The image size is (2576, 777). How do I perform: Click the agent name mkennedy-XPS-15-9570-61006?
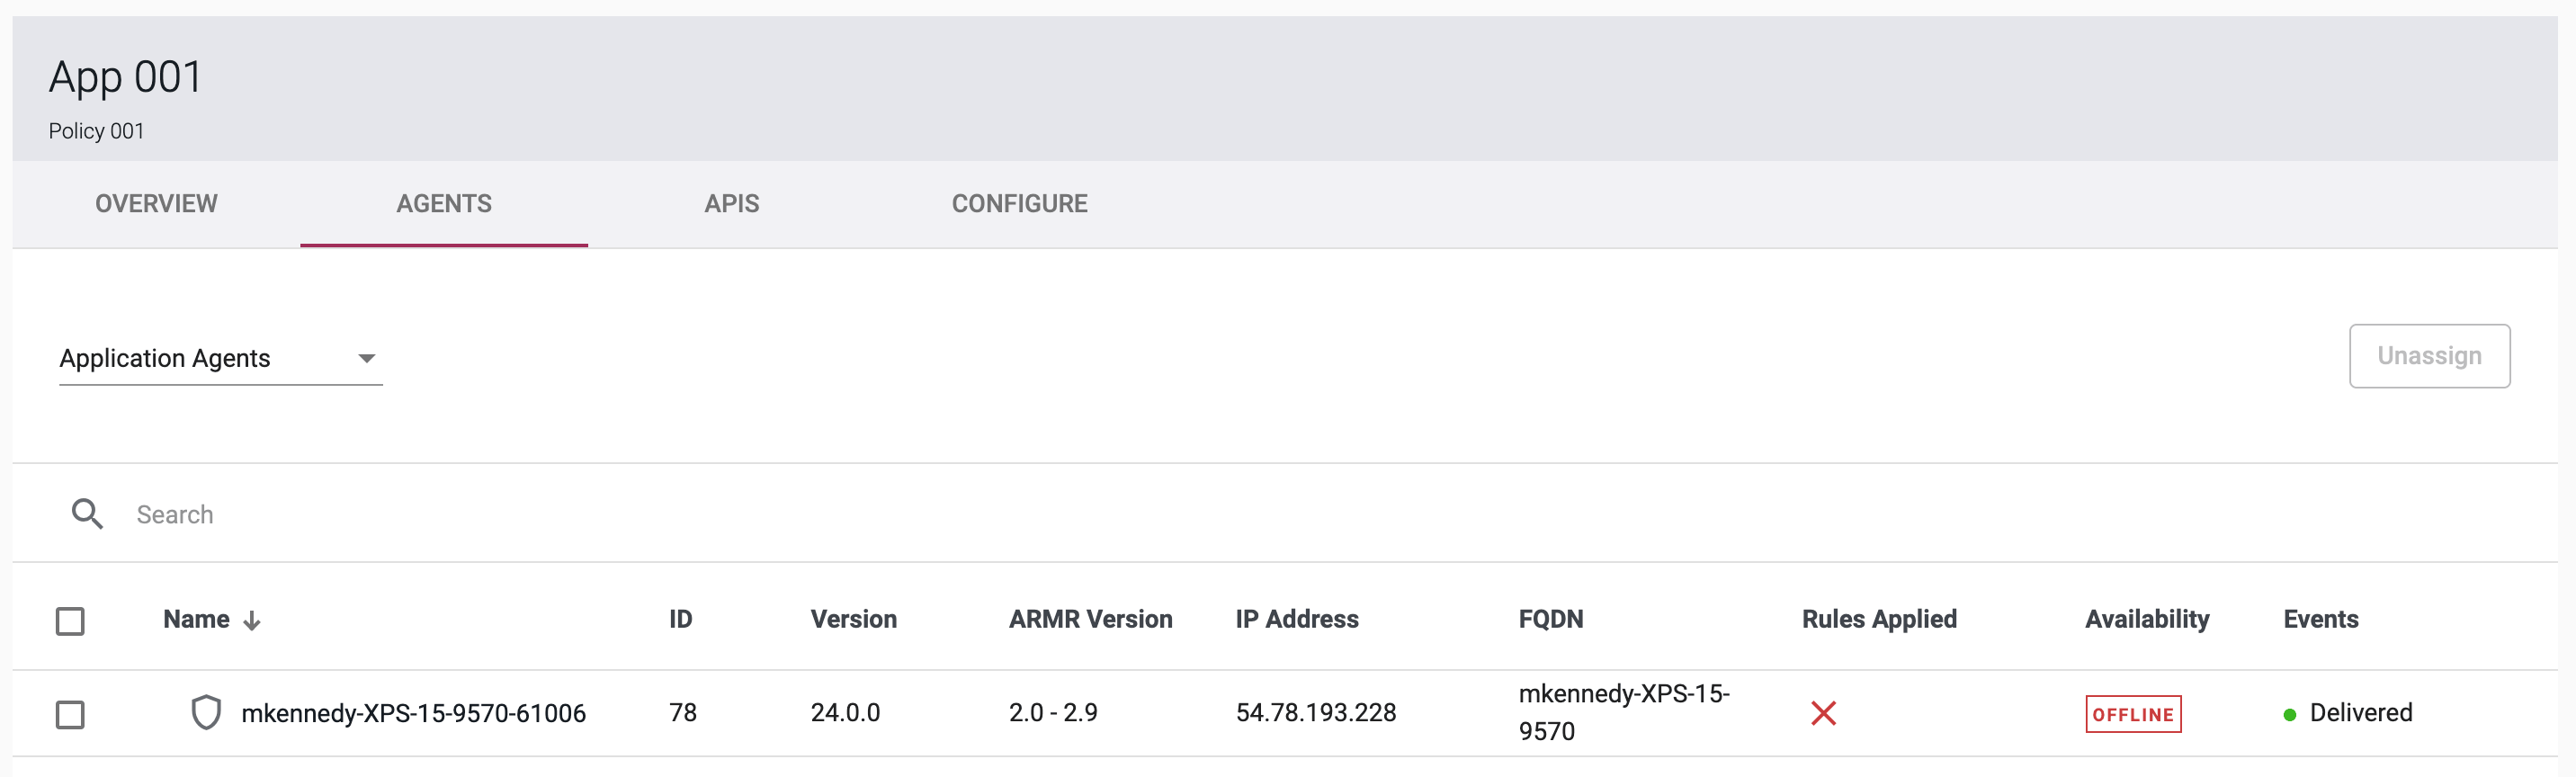pos(413,713)
